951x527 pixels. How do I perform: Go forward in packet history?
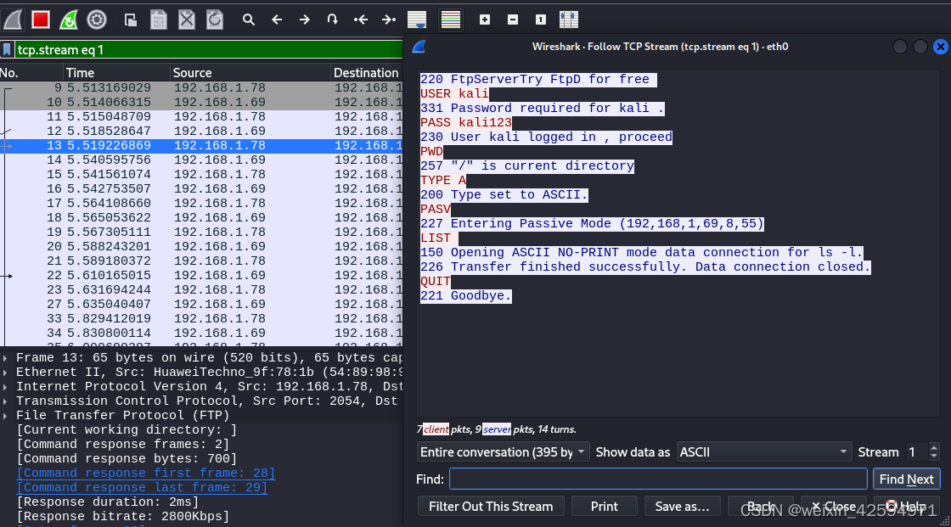click(x=305, y=20)
